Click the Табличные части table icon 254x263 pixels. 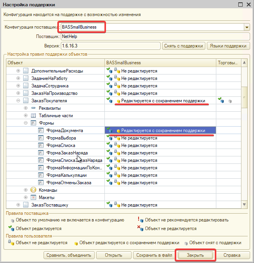point(33,116)
